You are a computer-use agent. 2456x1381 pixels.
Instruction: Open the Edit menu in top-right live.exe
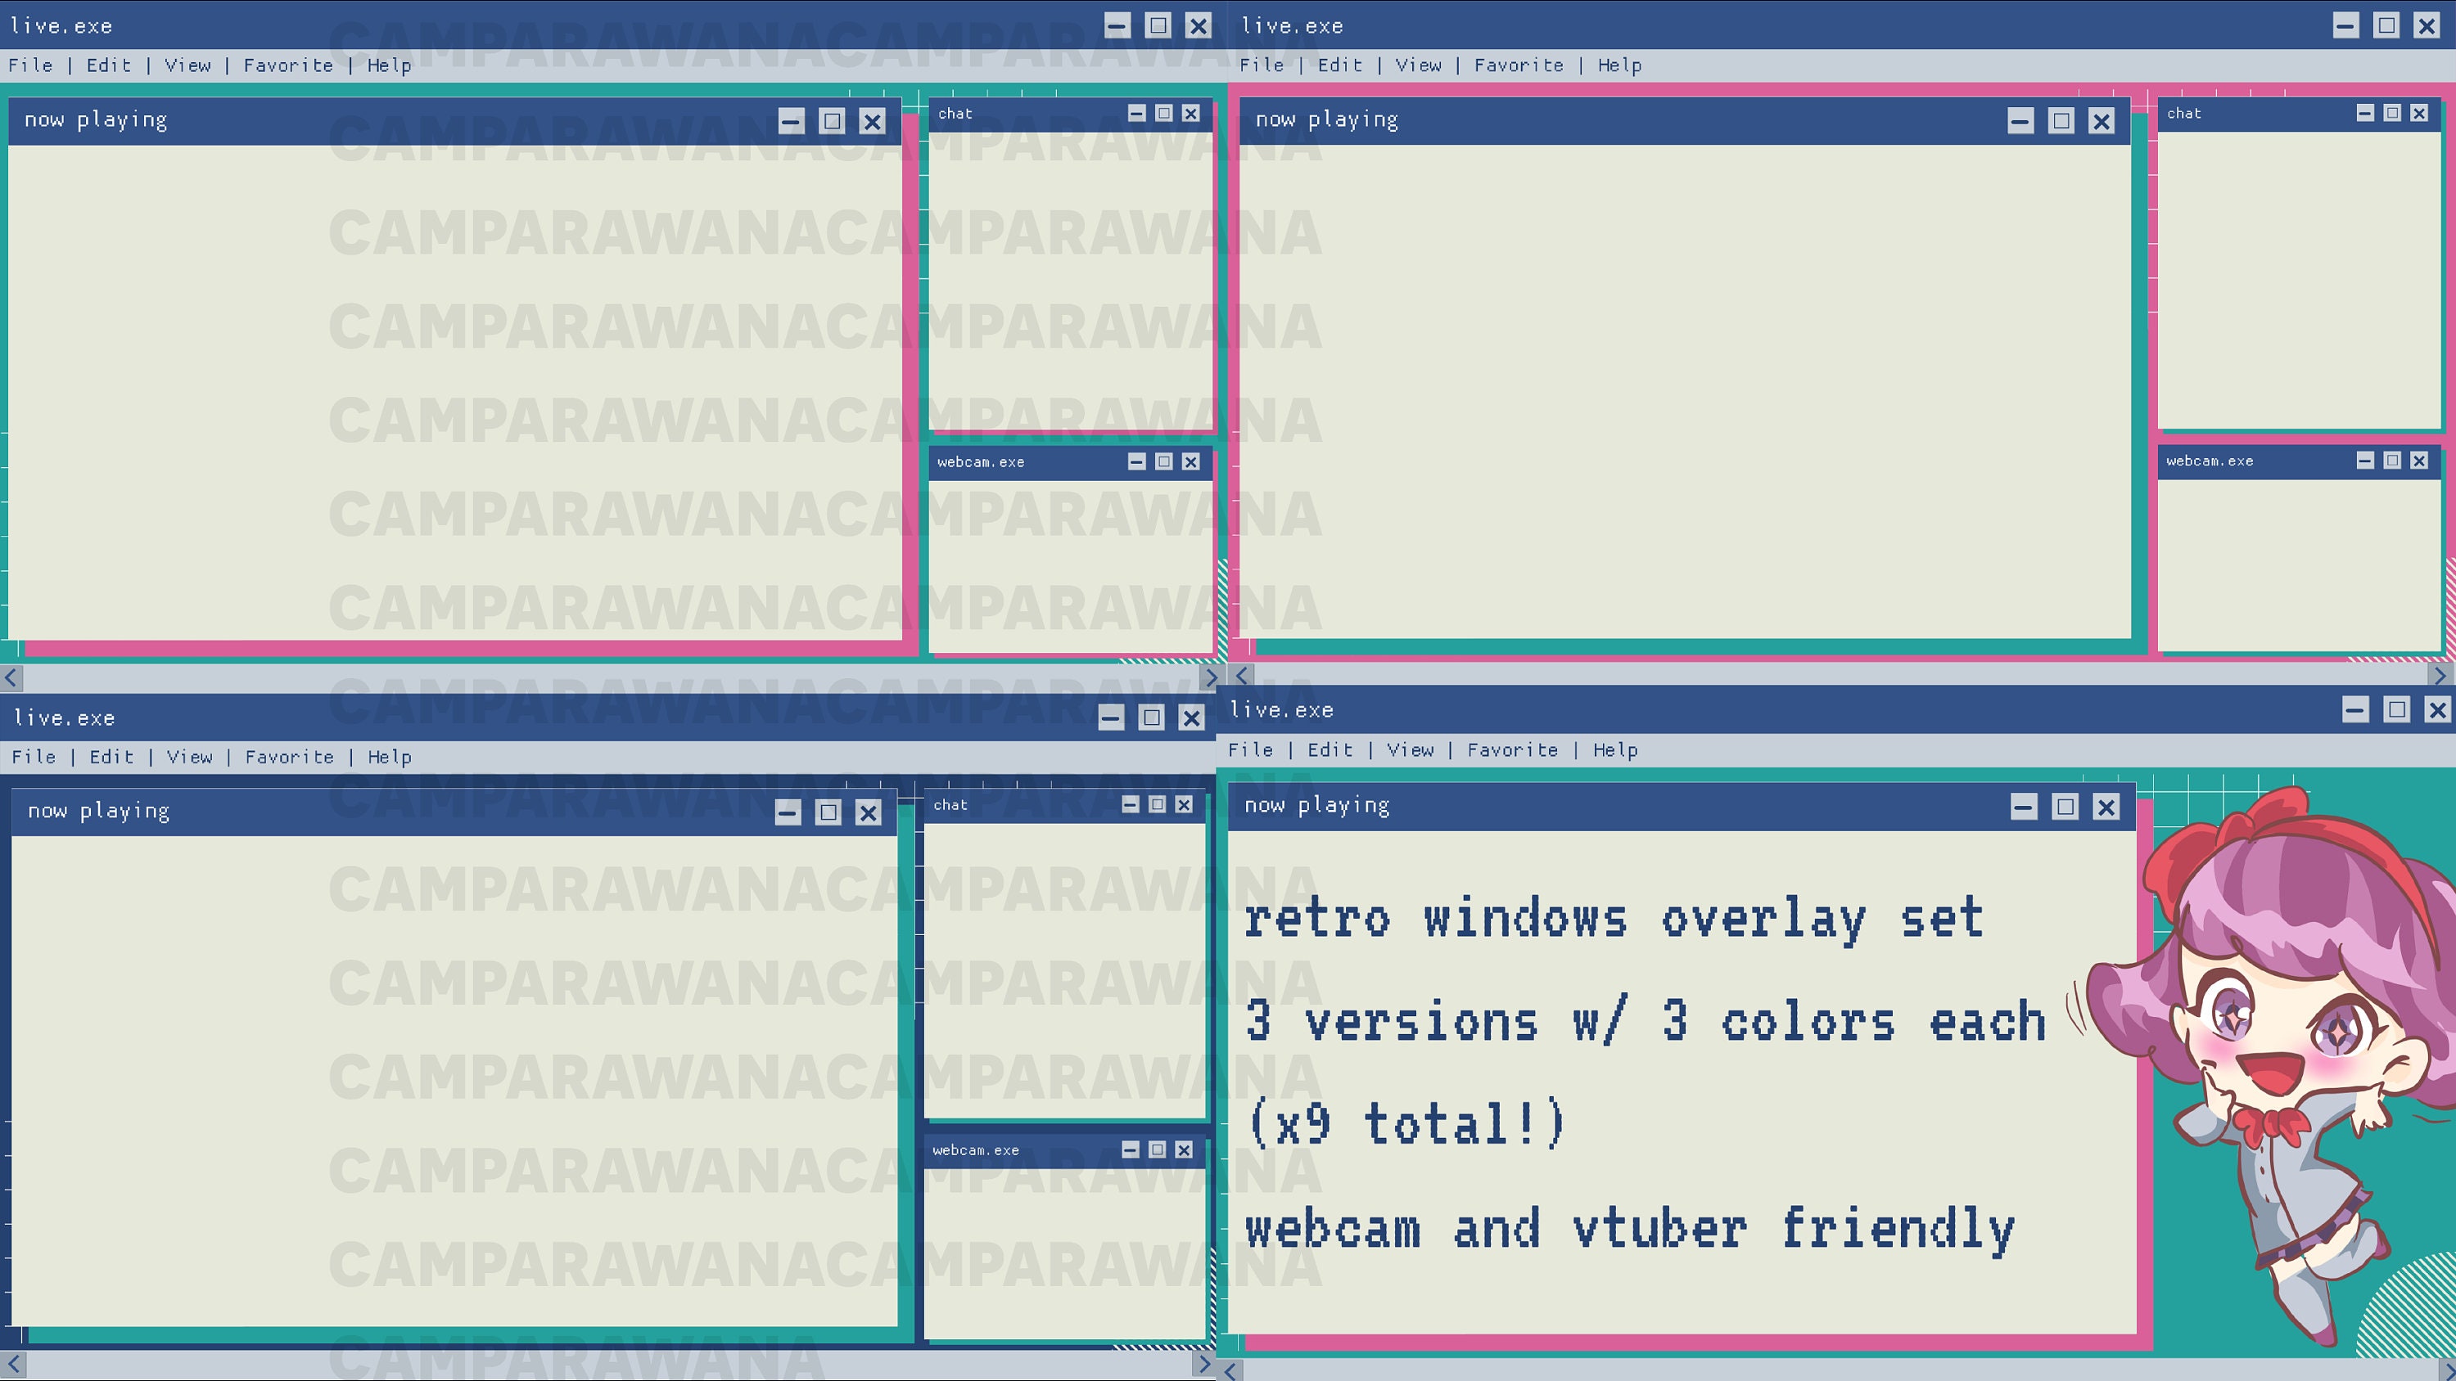[1339, 65]
